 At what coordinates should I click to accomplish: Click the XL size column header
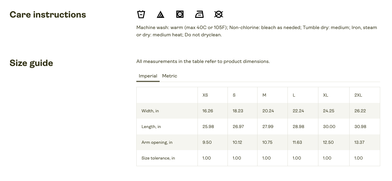tap(326, 95)
